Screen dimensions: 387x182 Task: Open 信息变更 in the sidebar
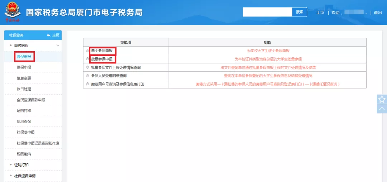coord(24,78)
